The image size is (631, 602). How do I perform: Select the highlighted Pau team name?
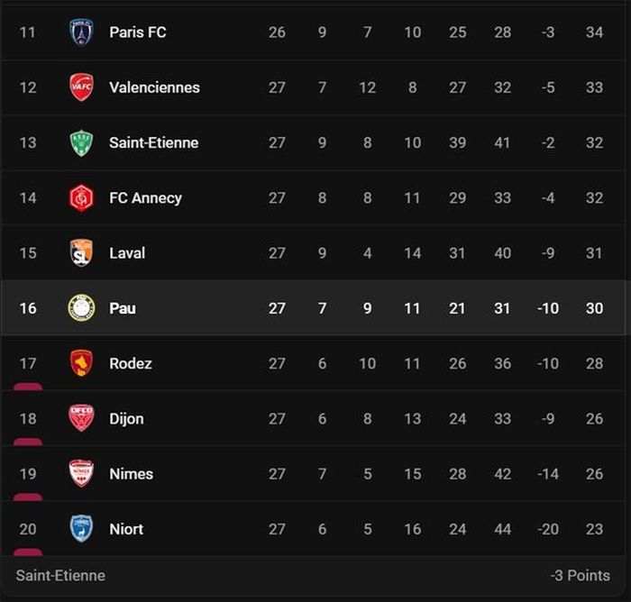point(123,308)
